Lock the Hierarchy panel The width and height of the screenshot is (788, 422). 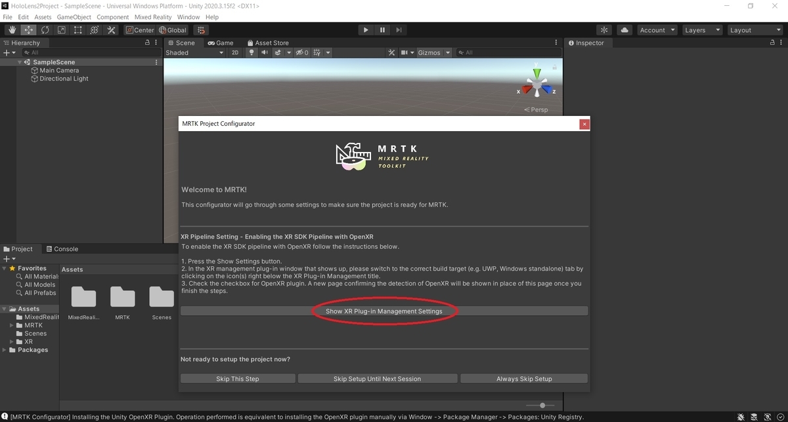coord(148,43)
